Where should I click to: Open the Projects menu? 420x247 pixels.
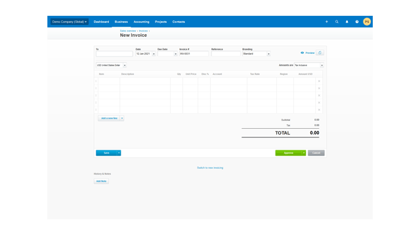[161, 22]
